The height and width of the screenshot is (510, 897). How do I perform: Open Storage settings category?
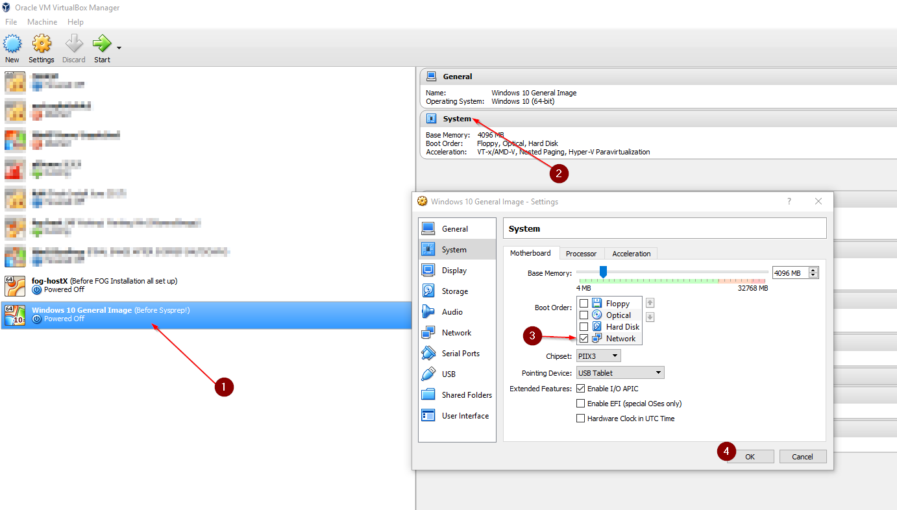(457, 291)
